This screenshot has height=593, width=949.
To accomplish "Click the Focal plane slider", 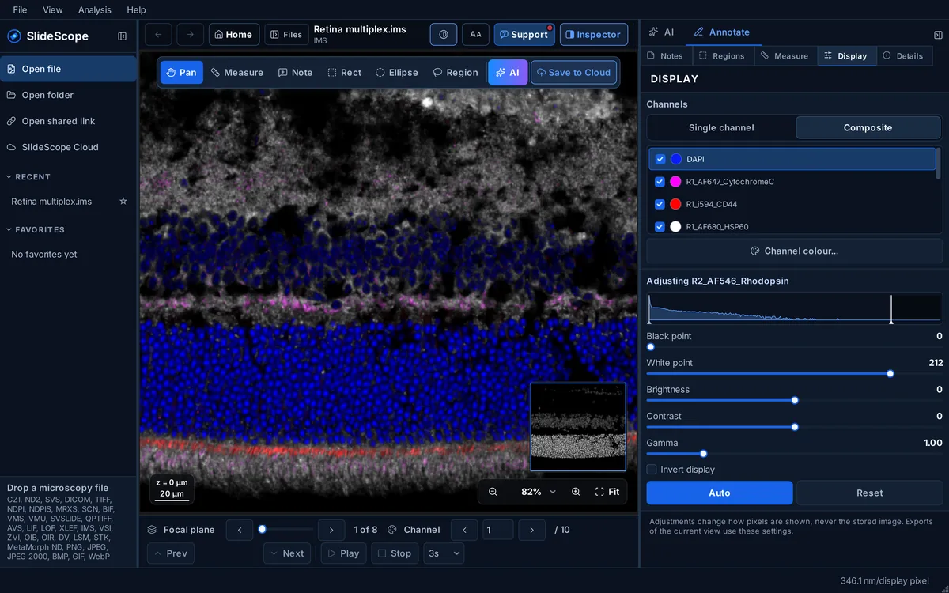I will pyautogui.click(x=285, y=530).
